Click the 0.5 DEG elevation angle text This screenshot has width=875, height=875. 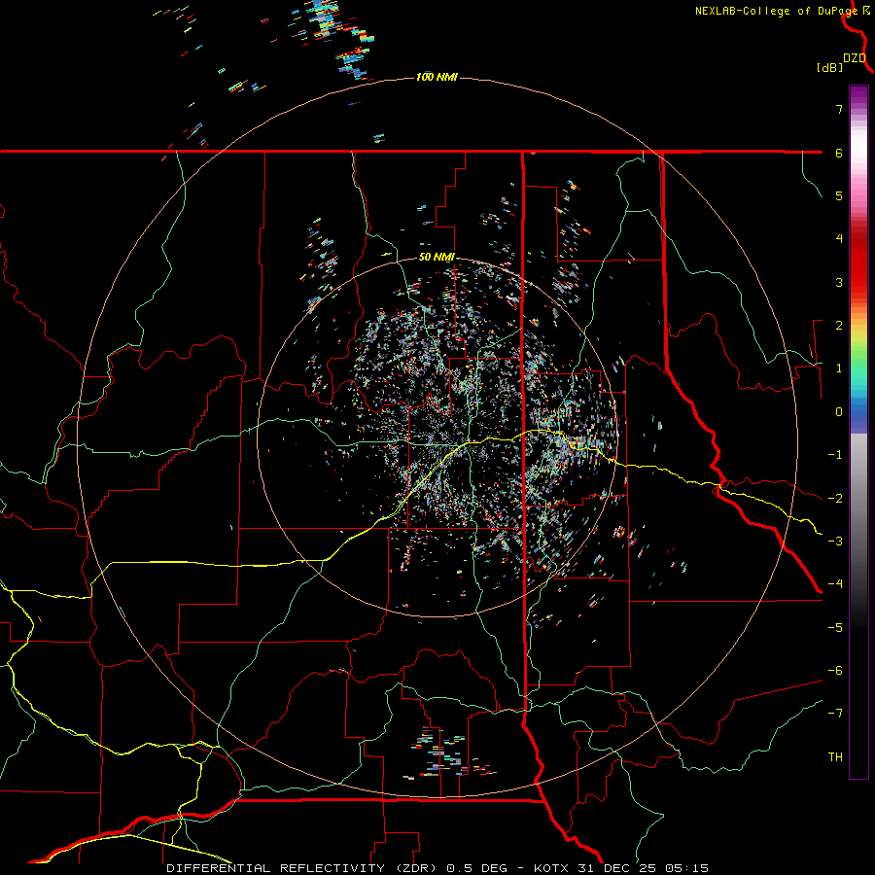tap(477, 868)
